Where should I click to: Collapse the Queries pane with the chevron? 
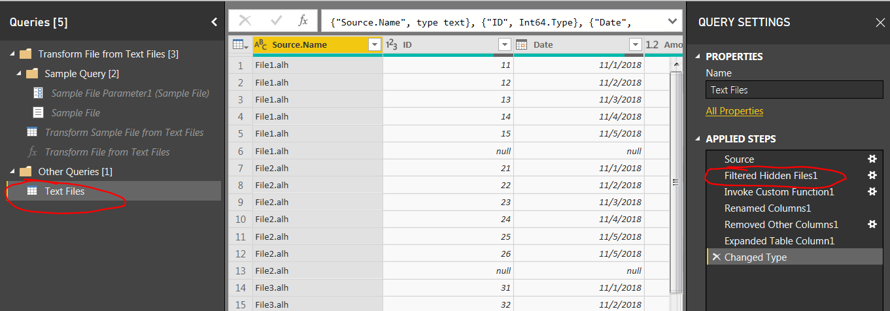click(x=214, y=22)
